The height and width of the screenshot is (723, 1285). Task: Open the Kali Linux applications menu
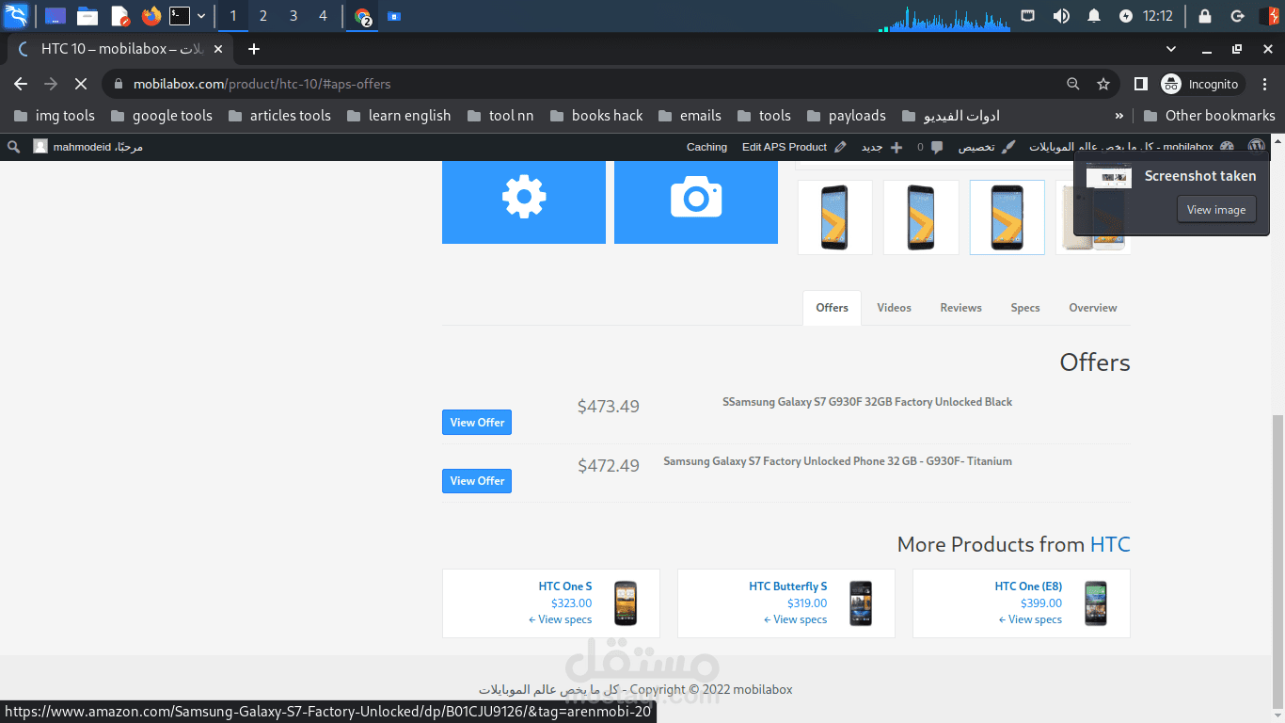[16, 16]
